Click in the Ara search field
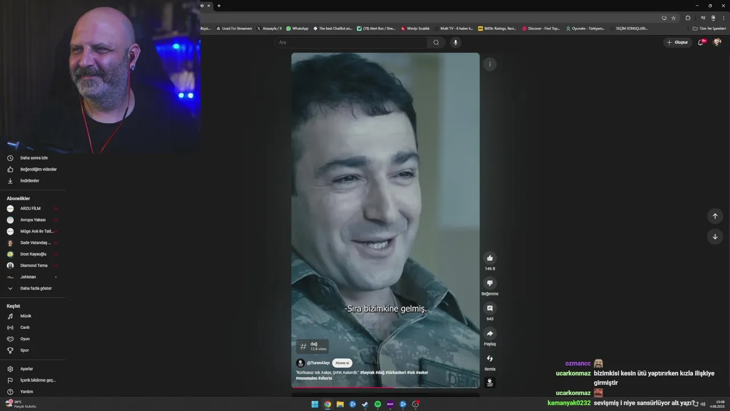Image resolution: width=730 pixels, height=411 pixels. click(351, 42)
